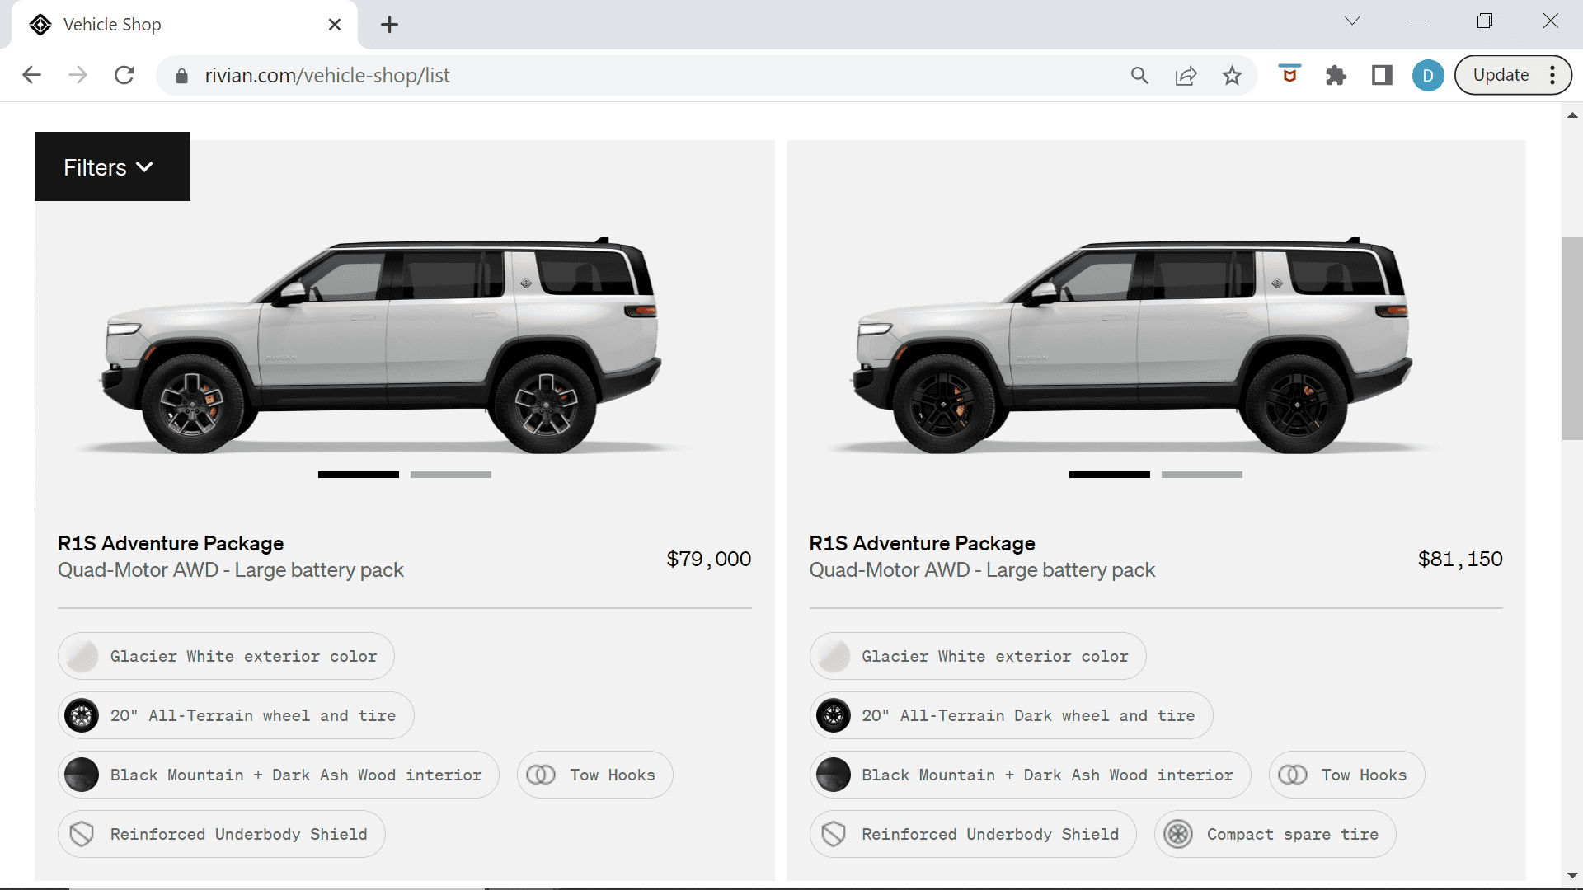The width and height of the screenshot is (1583, 890).
Task: Show second image of $81,150 R1S
Action: pos(1202,475)
